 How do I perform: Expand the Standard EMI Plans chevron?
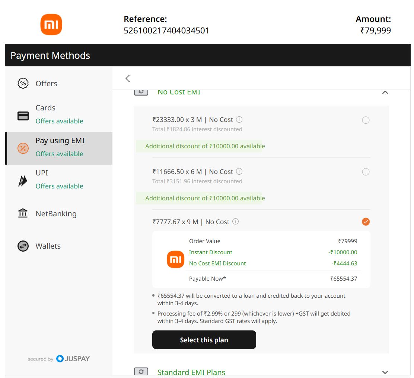pyautogui.click(x=385, y=372)
